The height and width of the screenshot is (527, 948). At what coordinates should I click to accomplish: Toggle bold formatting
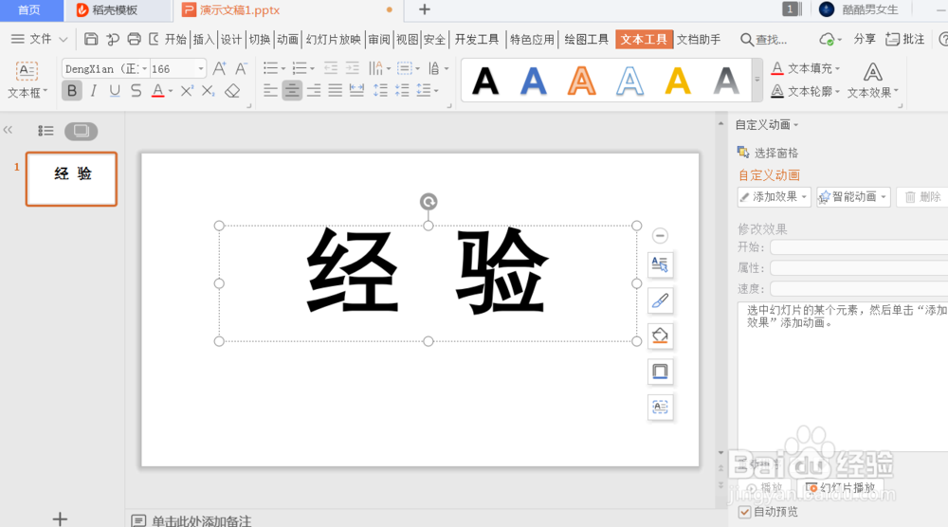click(72, 91)
